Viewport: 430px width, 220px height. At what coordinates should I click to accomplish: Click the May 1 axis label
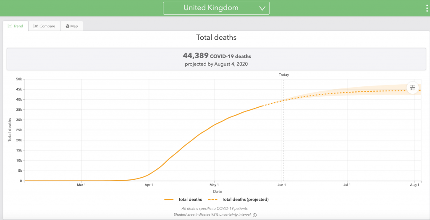(214, 185)
